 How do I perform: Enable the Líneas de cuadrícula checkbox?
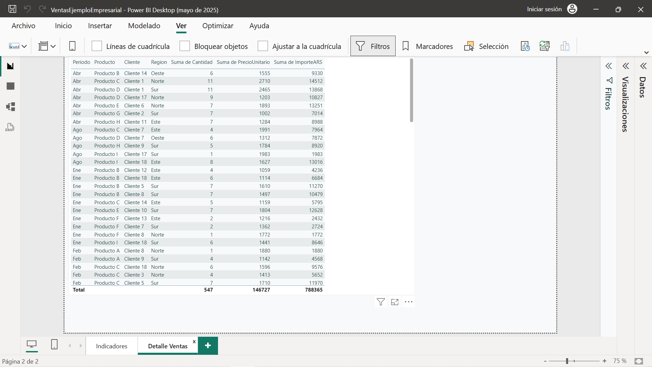(97, 46)
